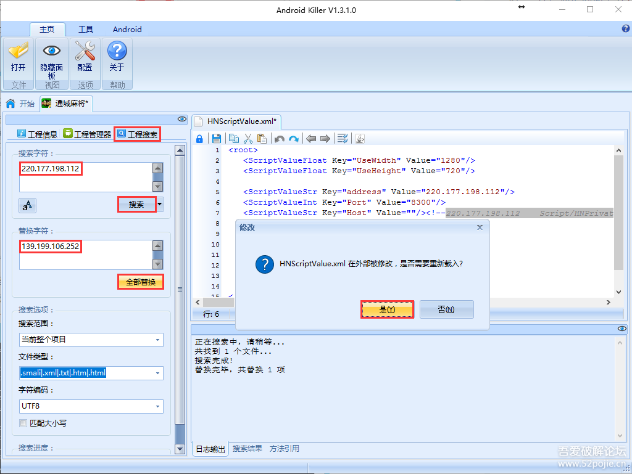Click the word wrap lines icon
Screen dimensions: 632x474
343,139
